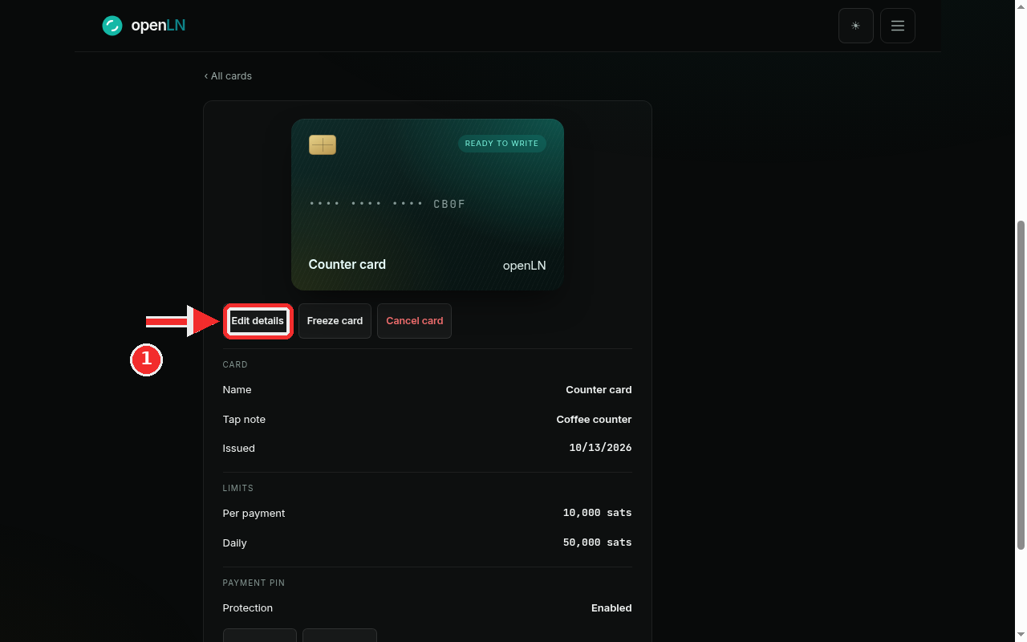1027x642 pixels.
Task: Click the openLN brand text in header
Action: coord(158,26)
